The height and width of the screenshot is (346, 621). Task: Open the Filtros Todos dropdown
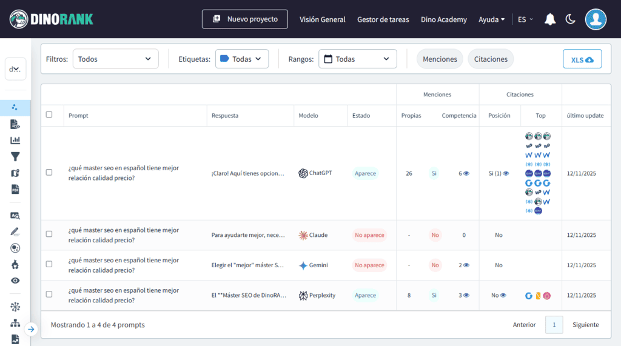pos(116,59)
